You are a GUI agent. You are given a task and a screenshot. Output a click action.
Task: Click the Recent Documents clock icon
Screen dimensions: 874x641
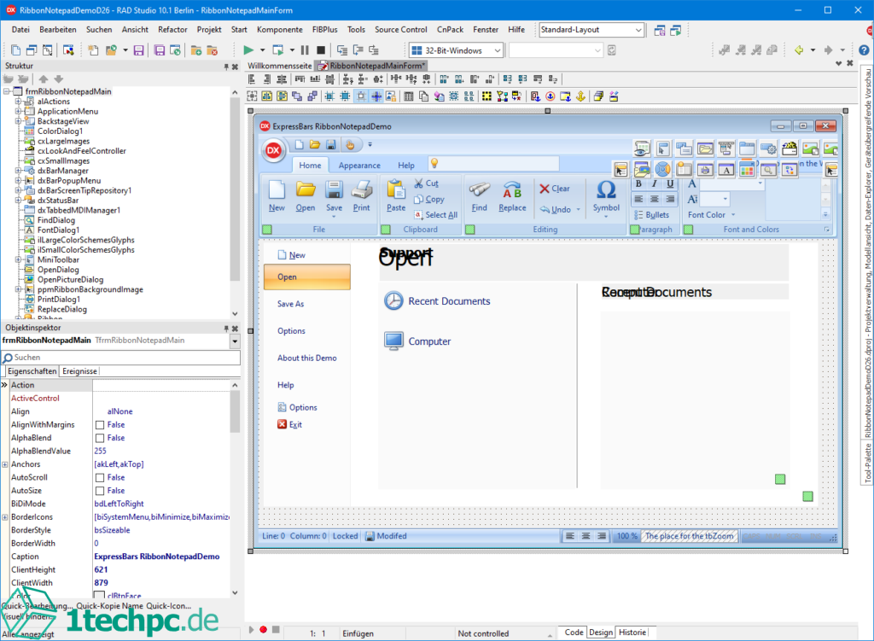[393, 301]
